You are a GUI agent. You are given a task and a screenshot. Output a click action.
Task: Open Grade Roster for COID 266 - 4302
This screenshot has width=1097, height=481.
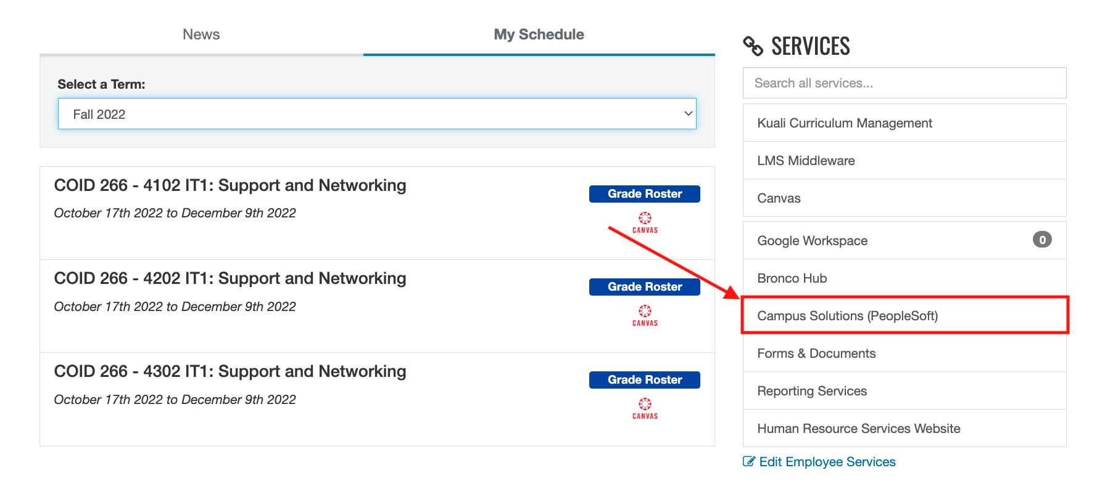pyautogui.click(x=645, y=380)
